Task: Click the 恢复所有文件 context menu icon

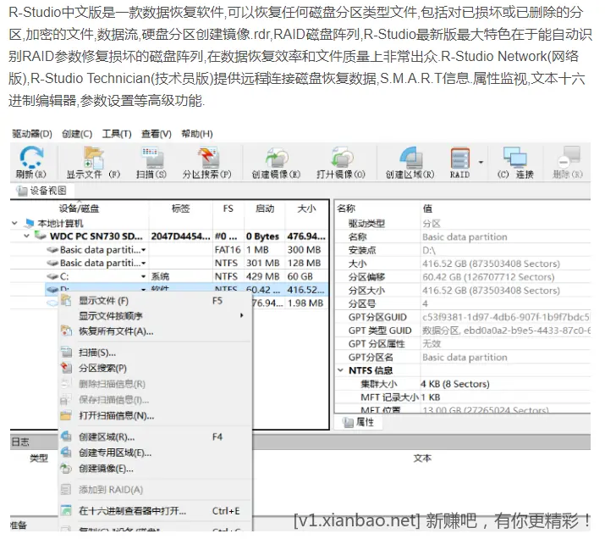Action: 66,331
